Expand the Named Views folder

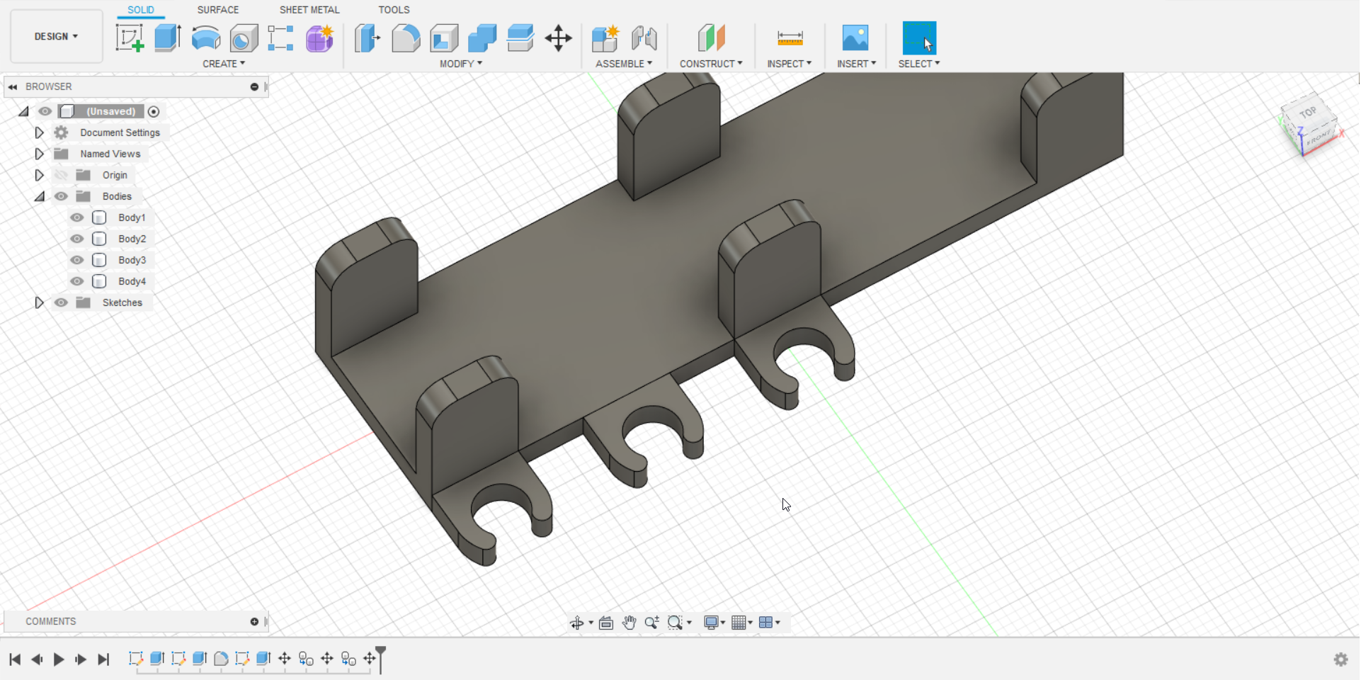click(x=39, y=154)
